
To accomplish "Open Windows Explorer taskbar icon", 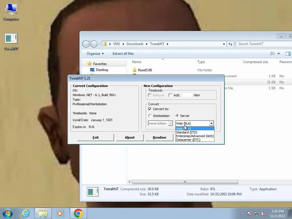I will (43, 213).
